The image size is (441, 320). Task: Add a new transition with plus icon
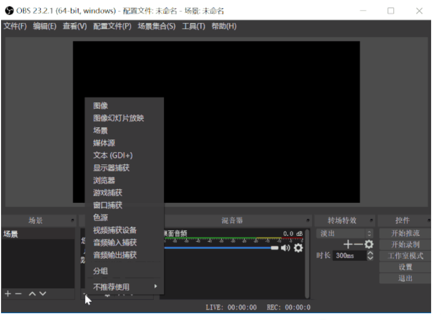click(x=347, y=244)
